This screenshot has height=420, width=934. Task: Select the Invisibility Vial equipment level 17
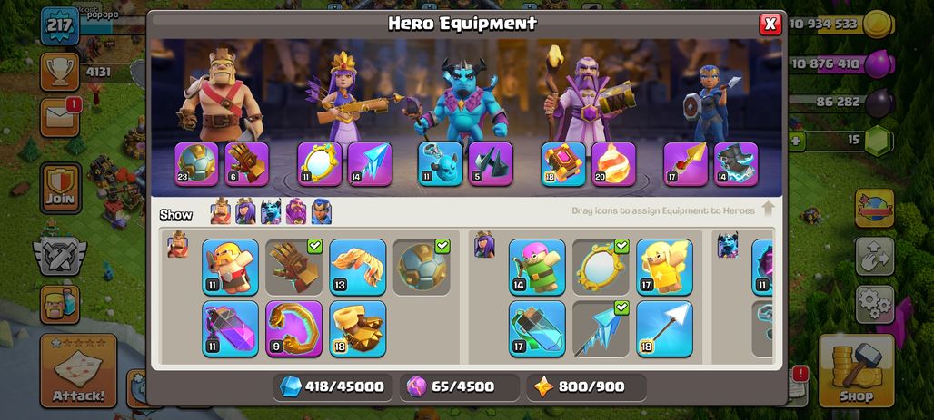click(x=537, y=329)
